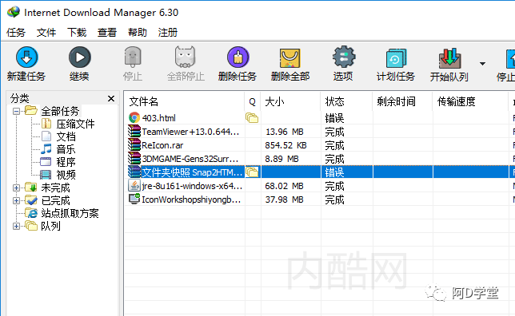
Task: Click 8.89 MB size cell
Action: click(281, 159)
